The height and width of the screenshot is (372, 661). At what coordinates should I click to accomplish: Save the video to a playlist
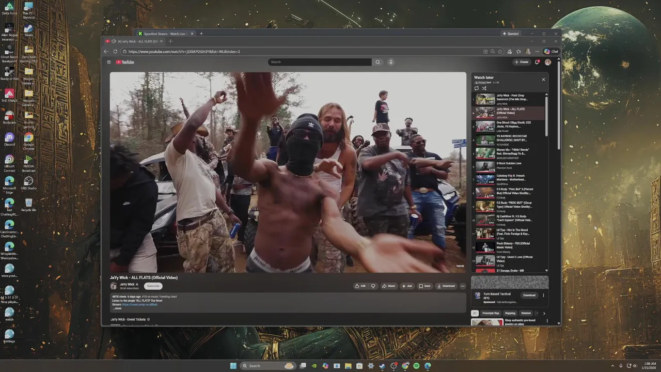point(424,286)
